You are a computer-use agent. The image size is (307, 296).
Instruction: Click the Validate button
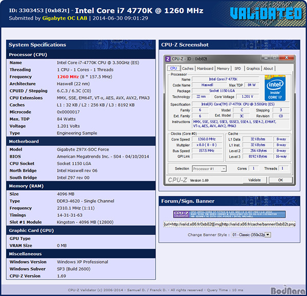[254, 180]
